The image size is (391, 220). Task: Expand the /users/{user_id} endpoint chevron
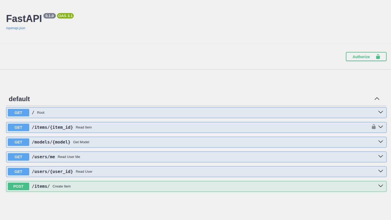point(380,171)
